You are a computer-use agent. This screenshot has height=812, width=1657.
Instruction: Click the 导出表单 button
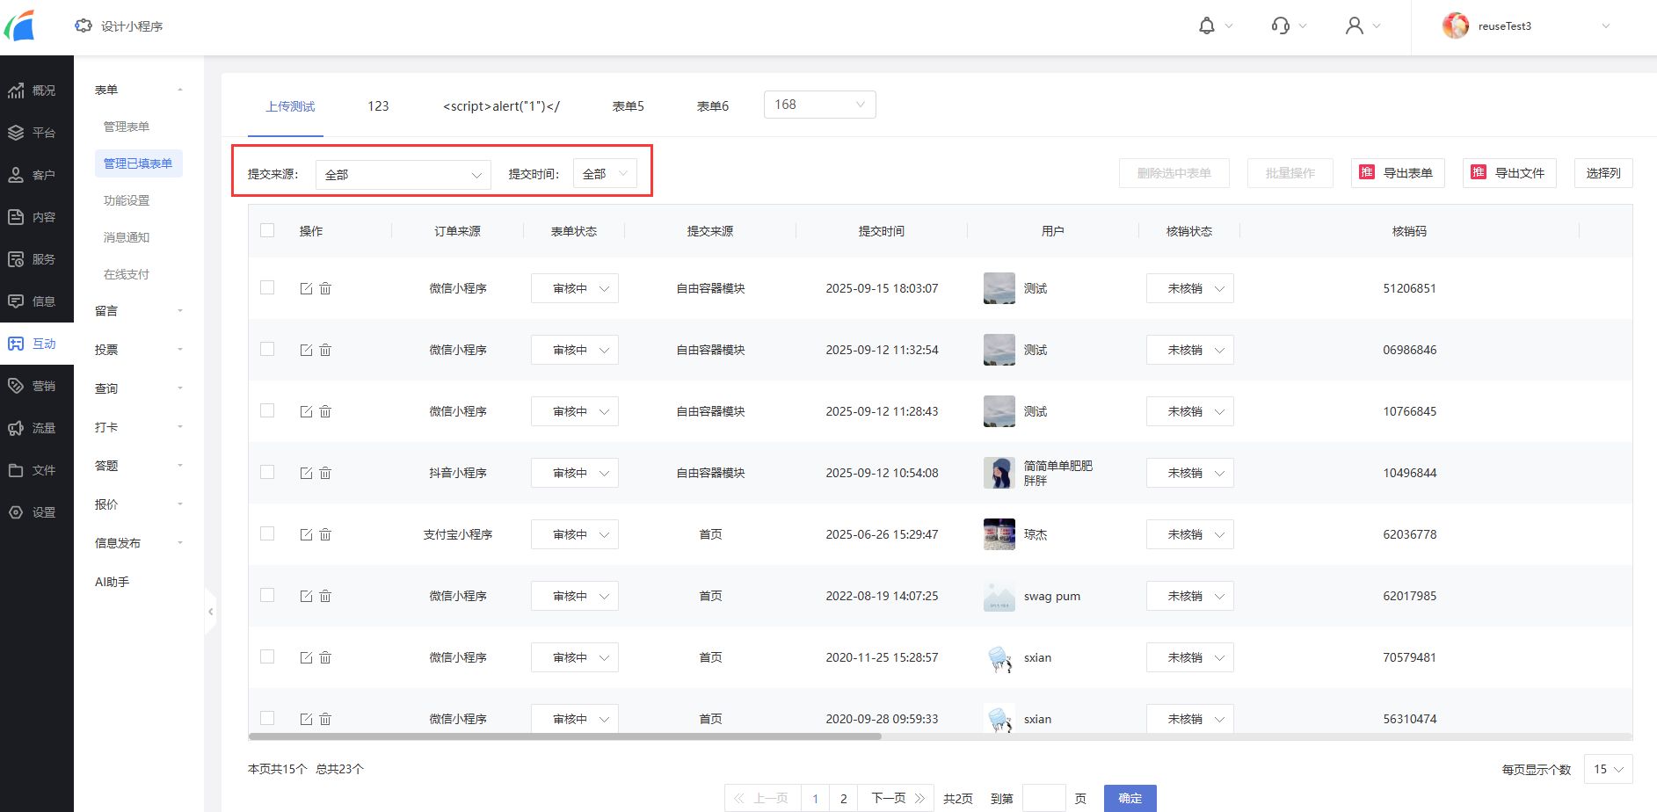[1397, 173]
